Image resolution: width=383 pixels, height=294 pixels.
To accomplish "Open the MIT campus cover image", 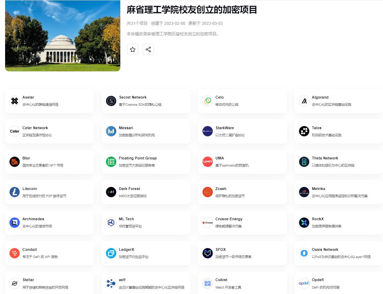I will 63,36.
